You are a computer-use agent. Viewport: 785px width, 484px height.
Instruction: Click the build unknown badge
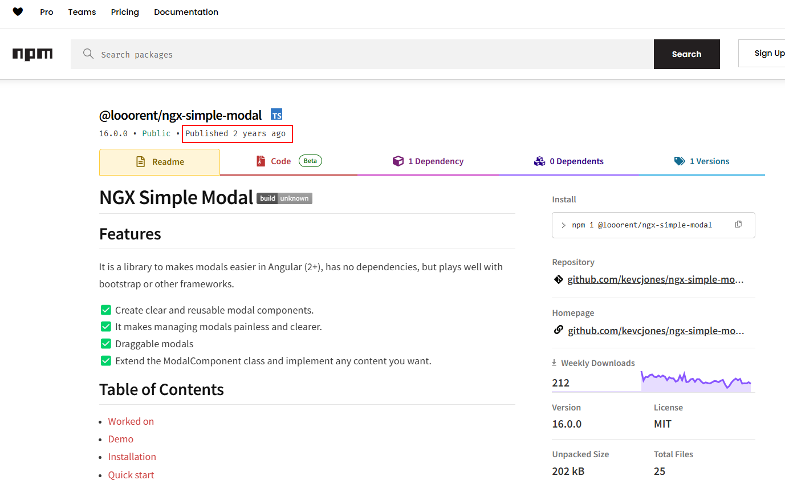tap(284, 198)
